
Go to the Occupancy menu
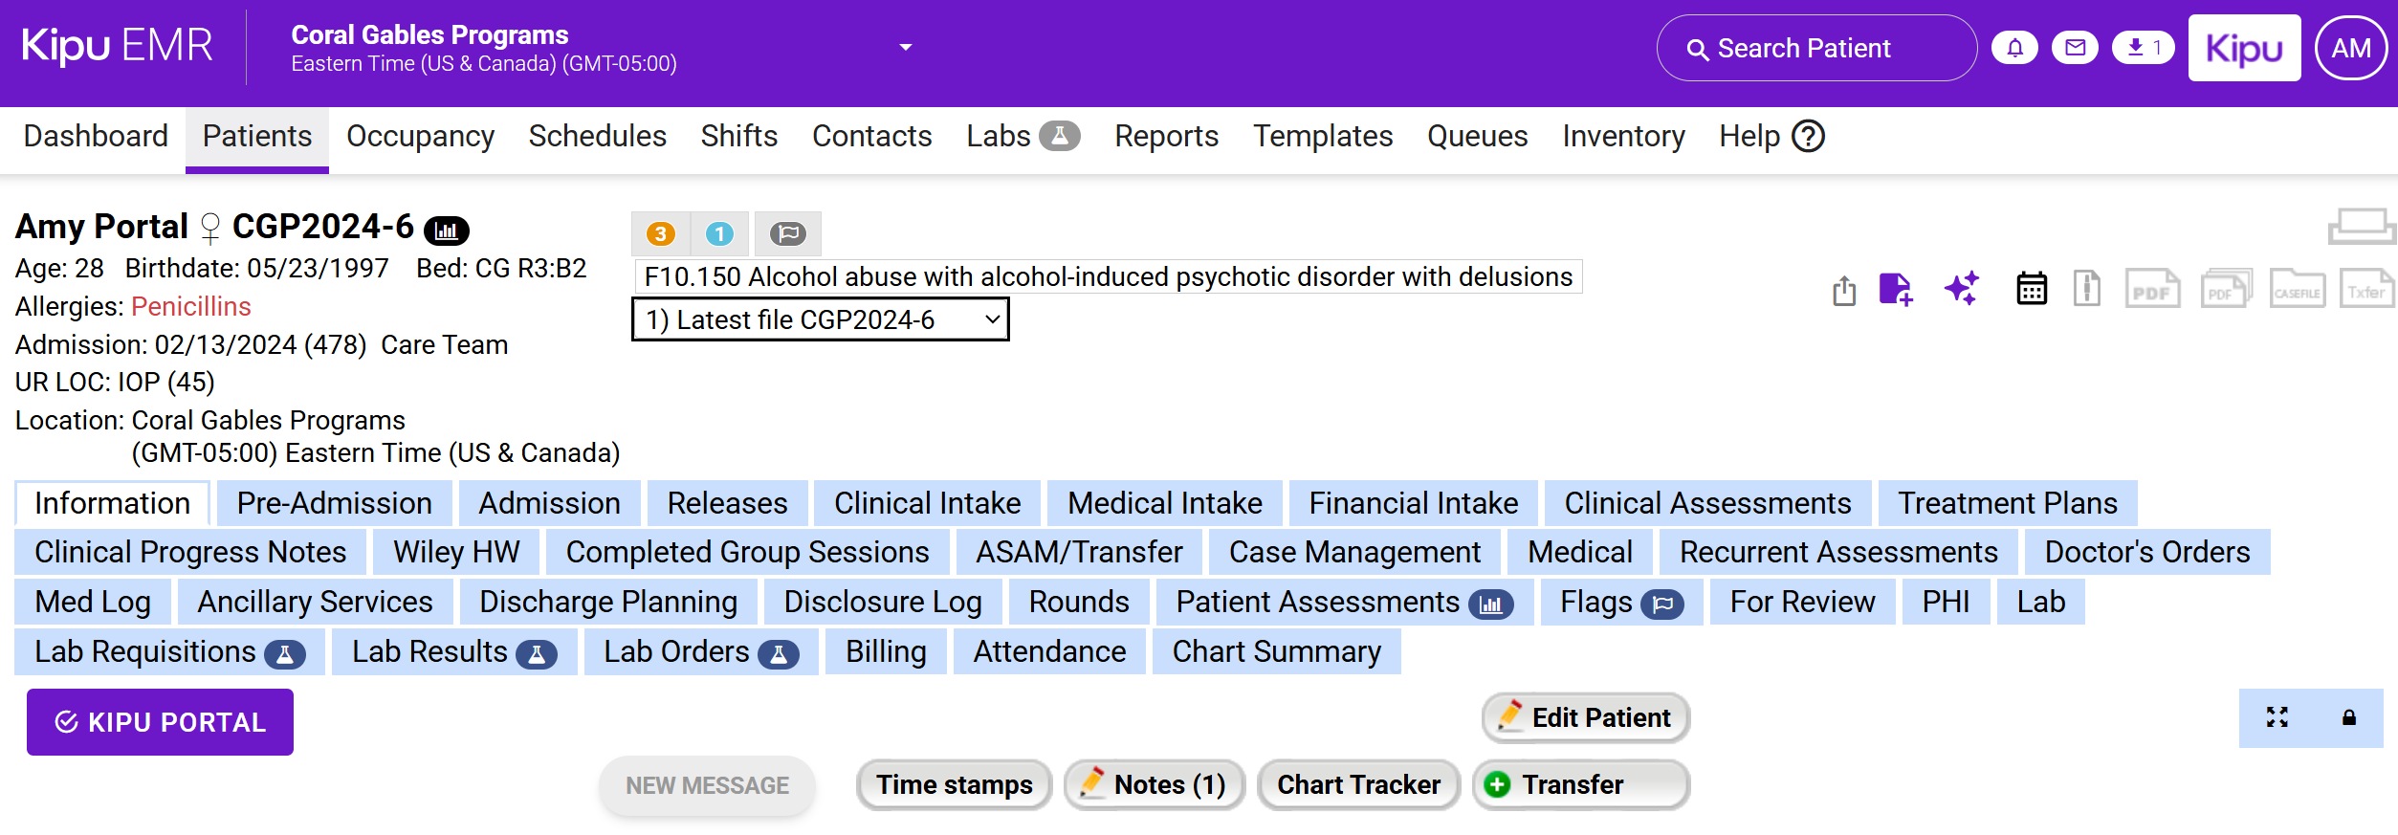pos(420,137)
